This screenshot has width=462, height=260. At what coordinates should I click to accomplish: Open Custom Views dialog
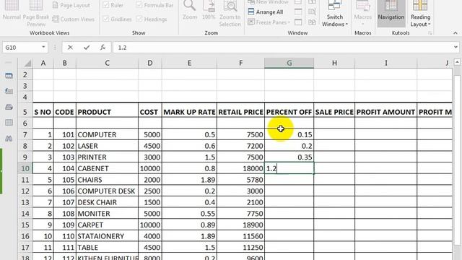[74, 19]
